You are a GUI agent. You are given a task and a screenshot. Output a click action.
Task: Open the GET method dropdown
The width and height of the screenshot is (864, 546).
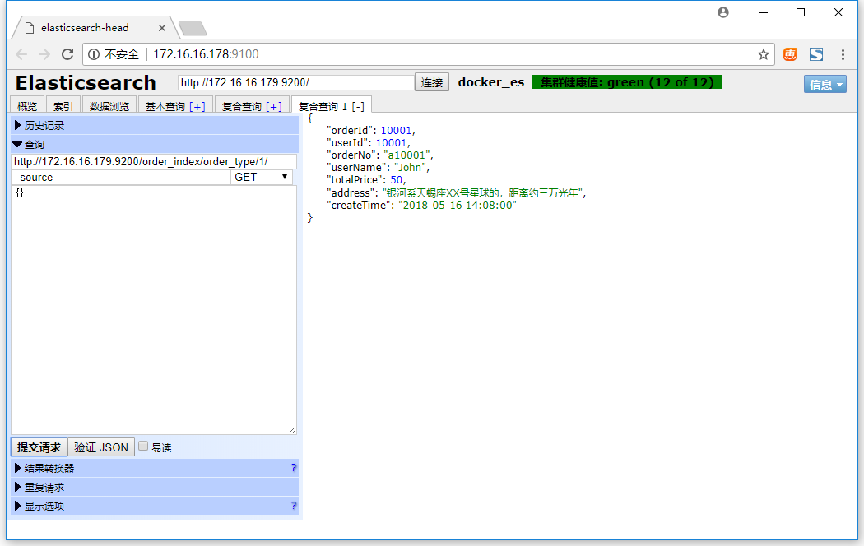[262, 177]
